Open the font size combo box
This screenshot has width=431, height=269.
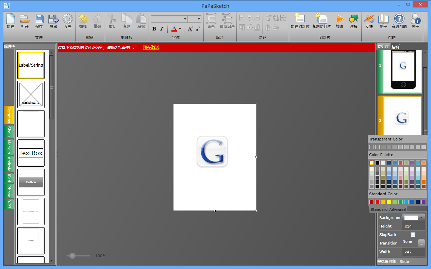195,19
